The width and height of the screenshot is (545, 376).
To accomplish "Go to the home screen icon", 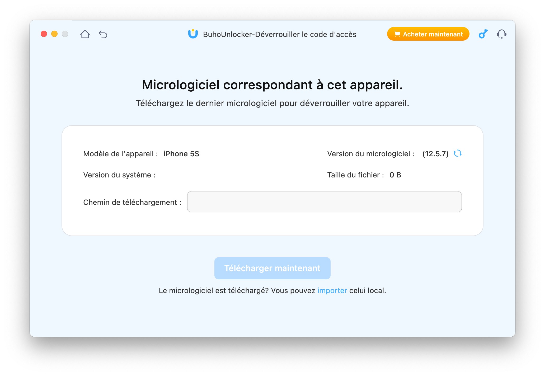I will (85, 34).
